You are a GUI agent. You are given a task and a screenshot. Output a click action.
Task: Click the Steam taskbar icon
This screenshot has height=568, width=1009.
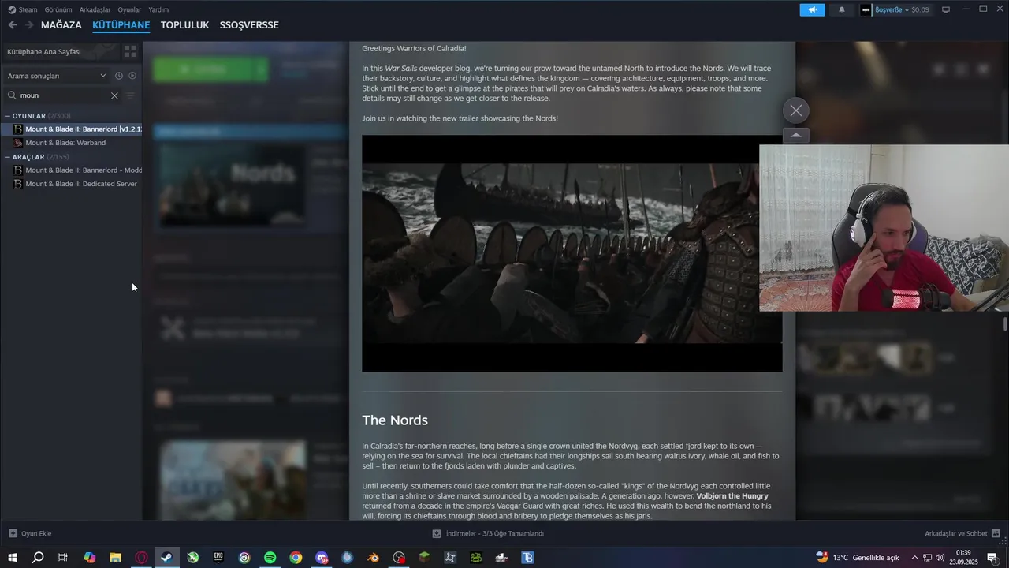coord(166,558)
